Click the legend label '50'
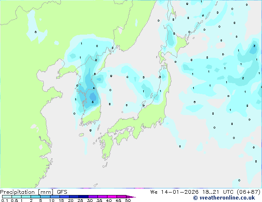 click(128, 200)
